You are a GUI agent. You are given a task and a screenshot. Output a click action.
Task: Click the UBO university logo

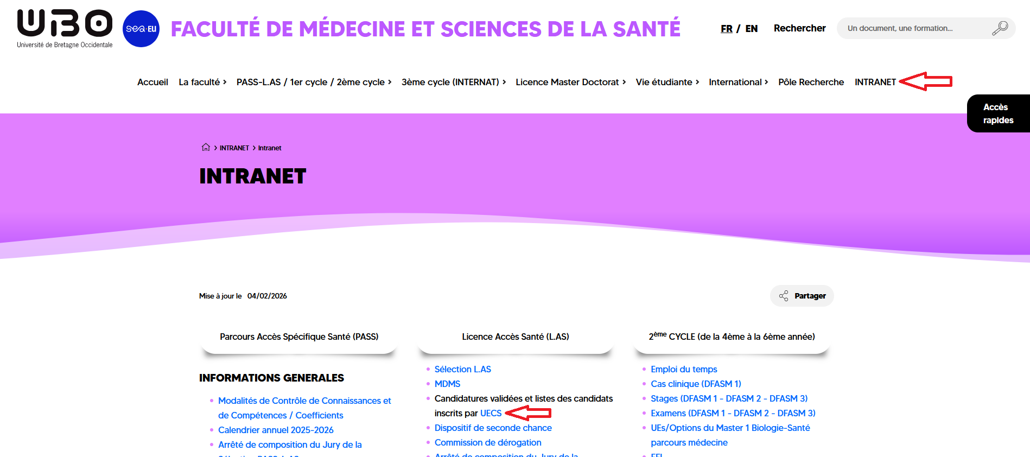[x=65, y=29]
